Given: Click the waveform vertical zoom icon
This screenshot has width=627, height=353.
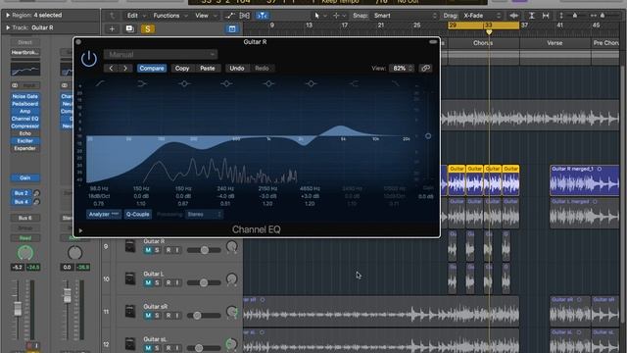Looking at the screenshot, I should pos(513,16).
